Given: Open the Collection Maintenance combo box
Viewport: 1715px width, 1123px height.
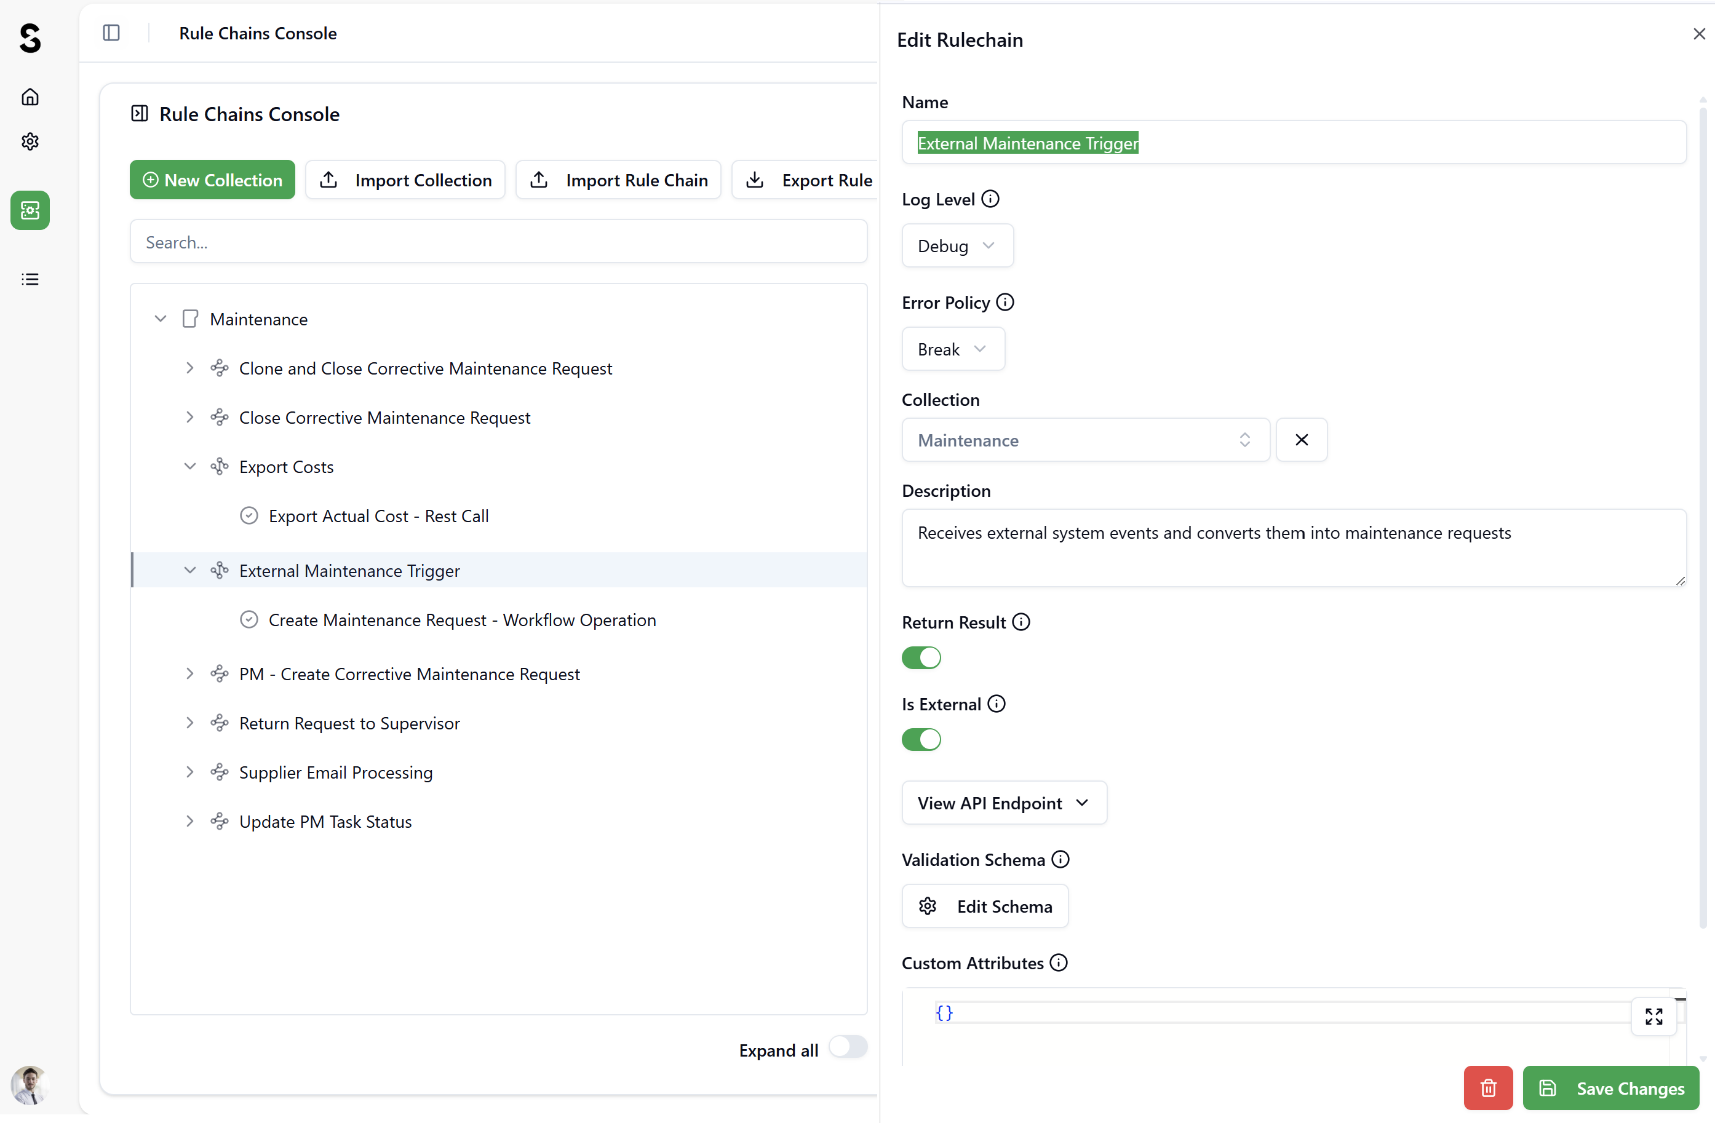Looking at the screenshot, I should [1086, 440].
